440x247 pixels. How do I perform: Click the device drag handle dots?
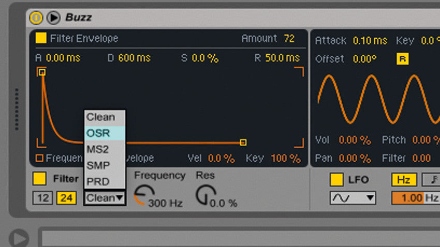pos(17,109)
